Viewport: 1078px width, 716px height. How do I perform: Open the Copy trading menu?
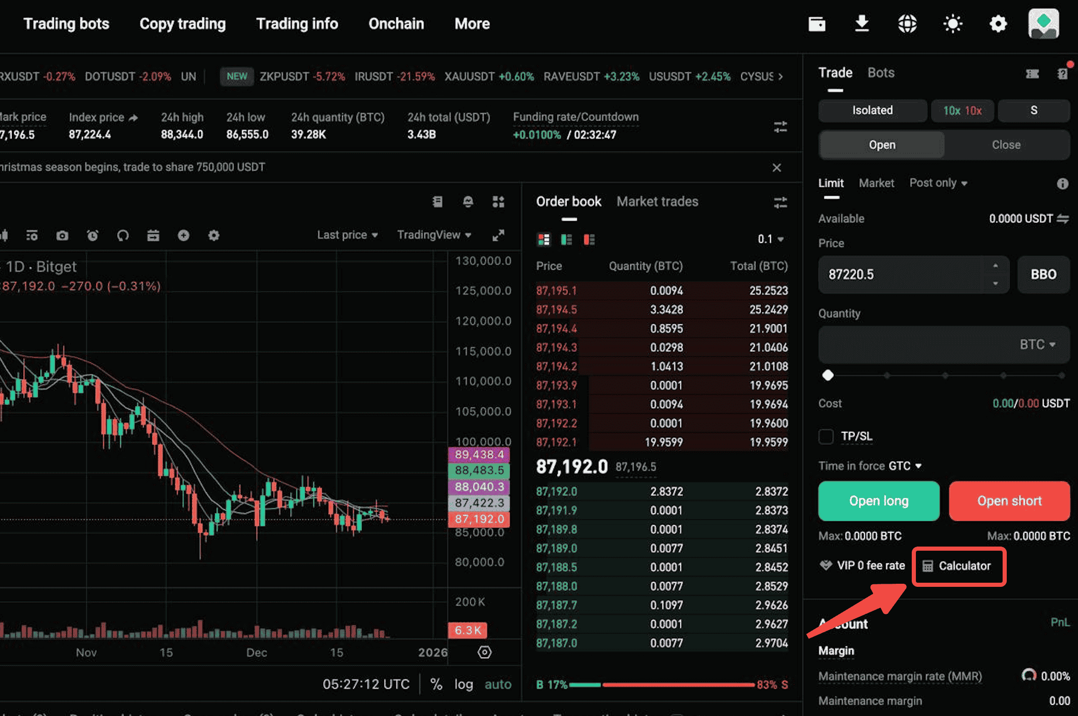(x=182, y=23)
